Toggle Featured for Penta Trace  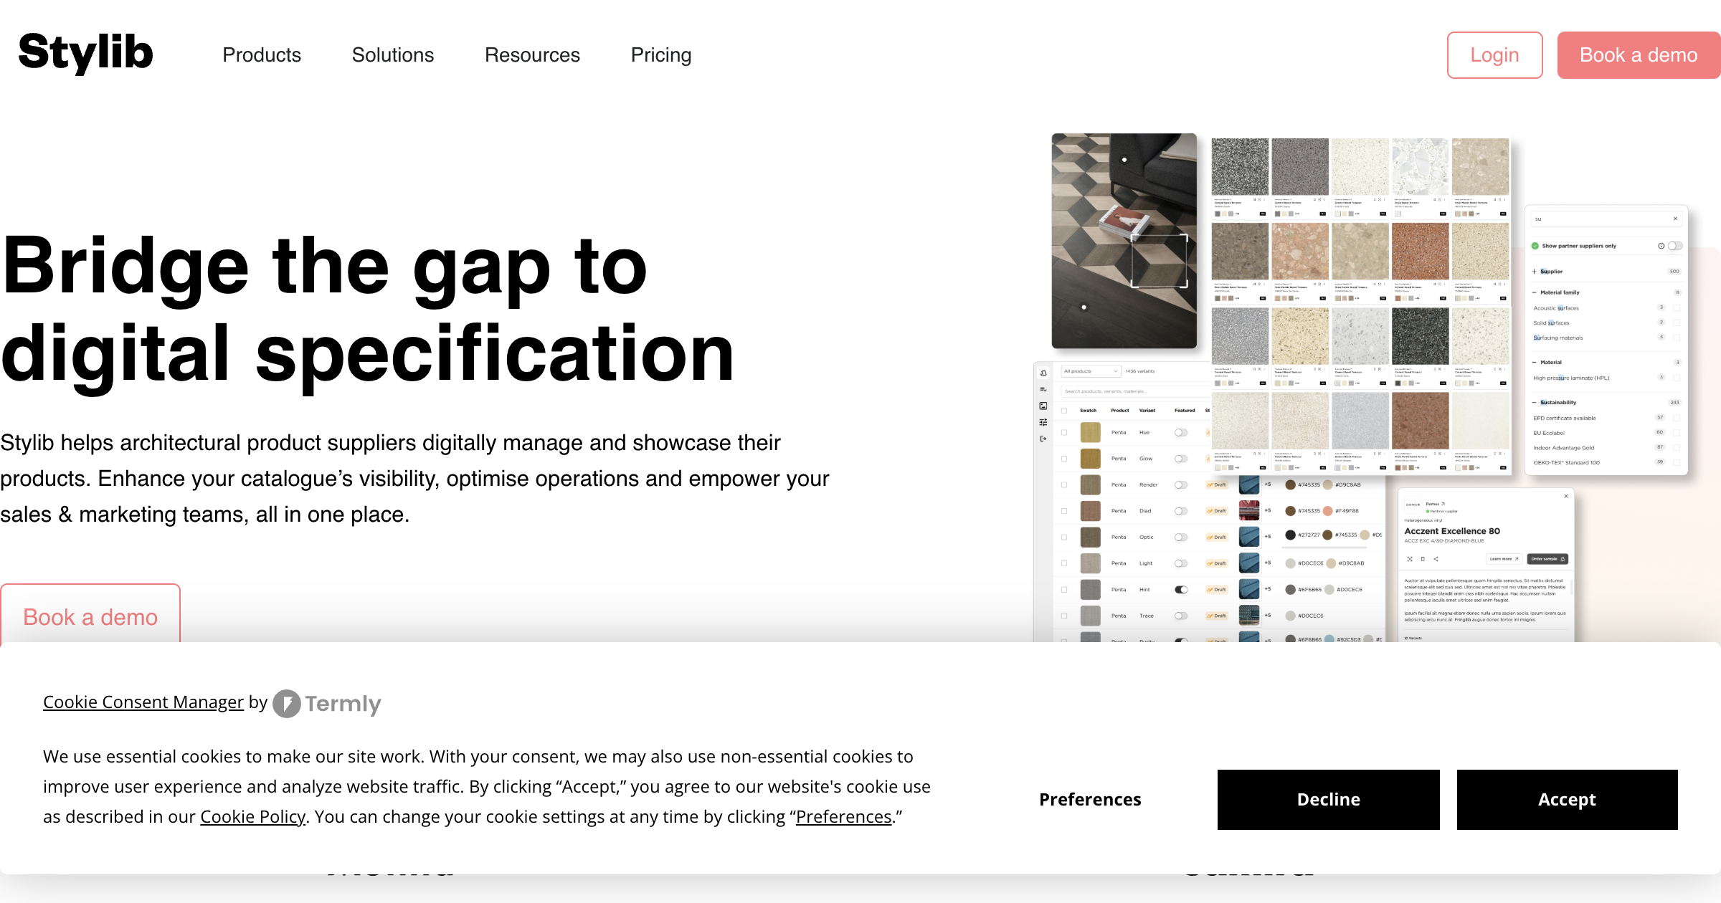tap(1181, 616)
